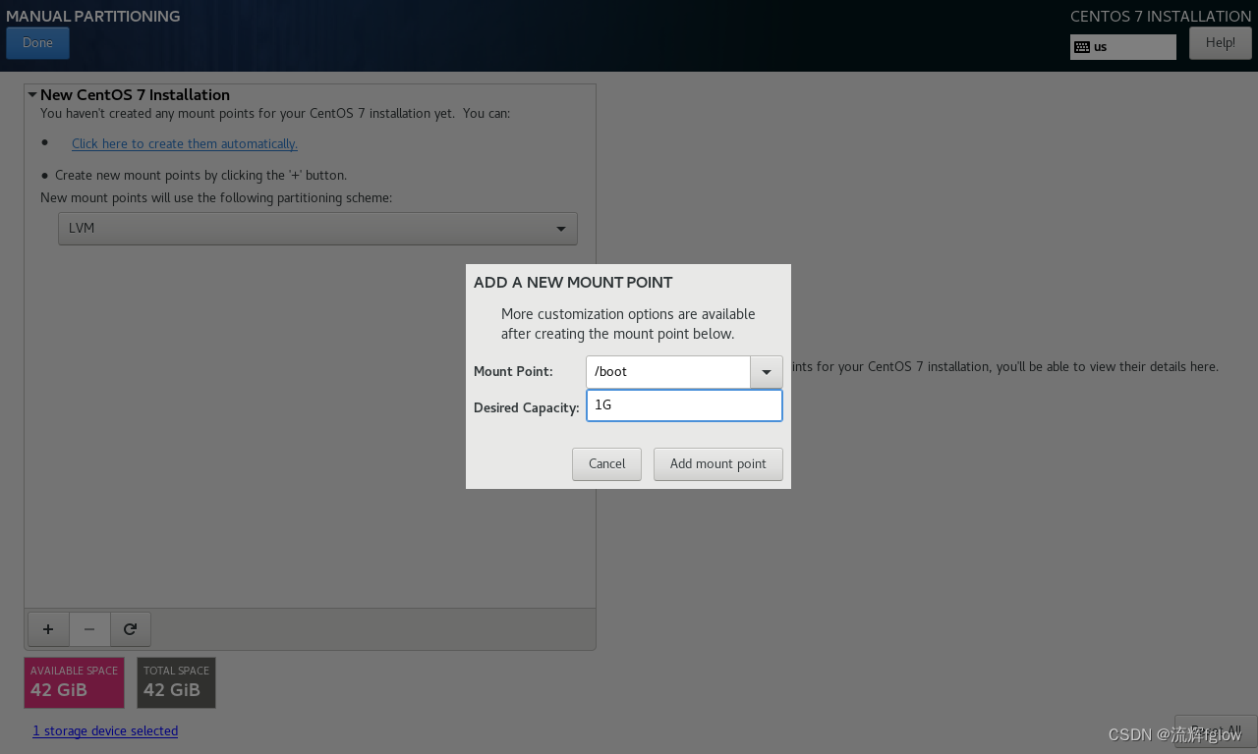
Task: Expand the Mount Point dropdown arrow
Action: click(767, 372)
